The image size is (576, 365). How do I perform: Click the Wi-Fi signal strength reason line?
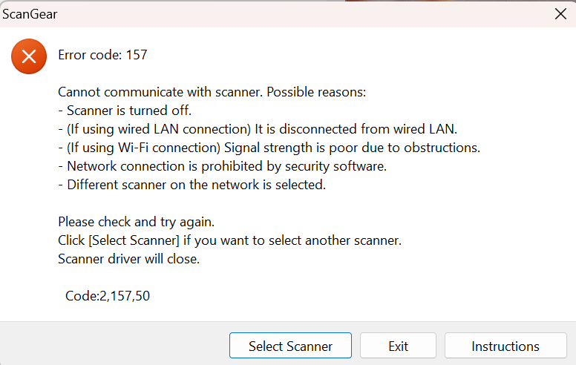point(269,148)
